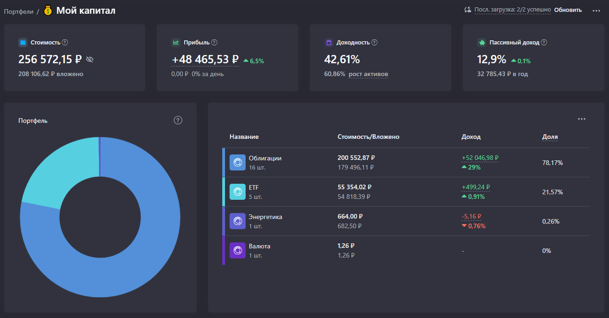
Task: Go to Портфели breadcrumb
Action: [18, 11]
